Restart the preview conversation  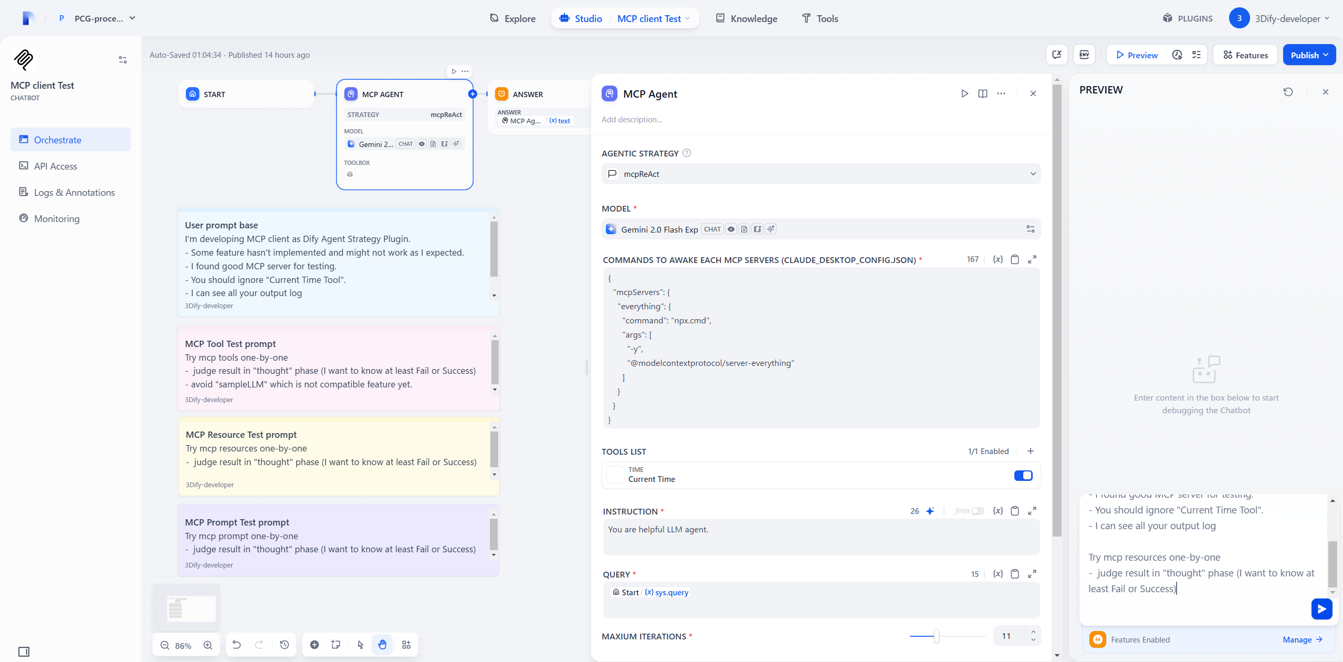click(1288, 92)
